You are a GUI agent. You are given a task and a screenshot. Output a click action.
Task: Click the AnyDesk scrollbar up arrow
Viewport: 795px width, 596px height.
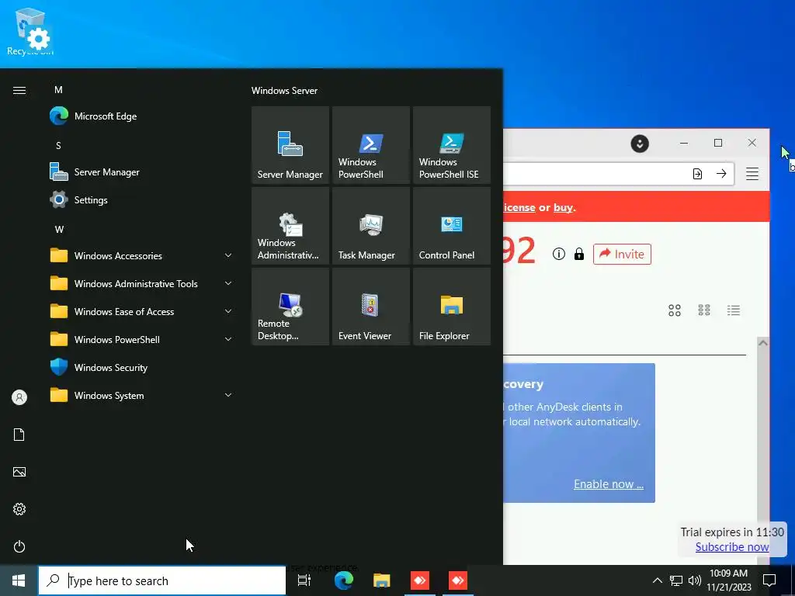[762, 343]
